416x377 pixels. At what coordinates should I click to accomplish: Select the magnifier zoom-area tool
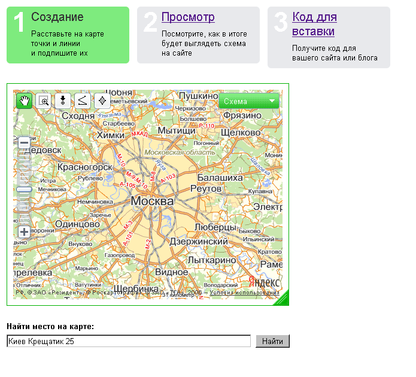(x=44, y=101)
